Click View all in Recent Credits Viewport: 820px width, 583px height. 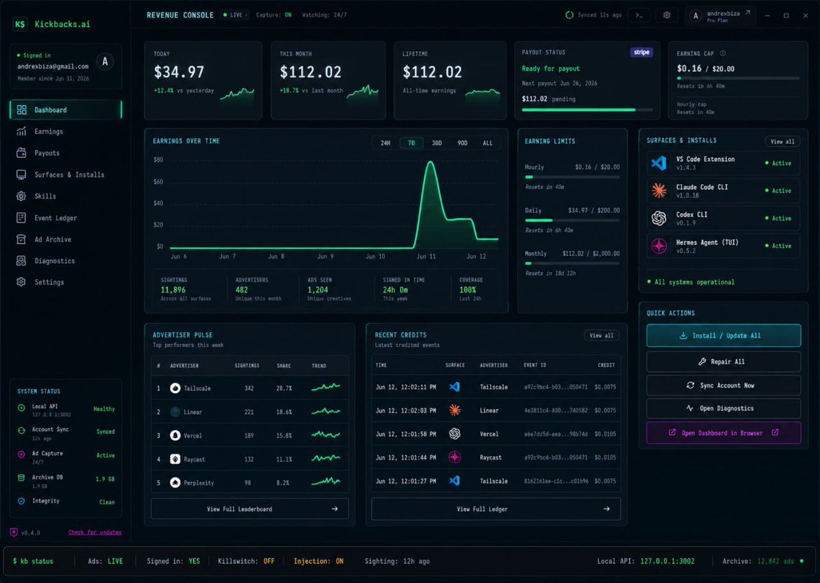[x=601, y=336]
